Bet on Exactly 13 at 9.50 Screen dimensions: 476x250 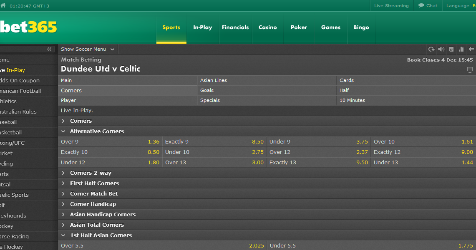[x=318, y=163]
